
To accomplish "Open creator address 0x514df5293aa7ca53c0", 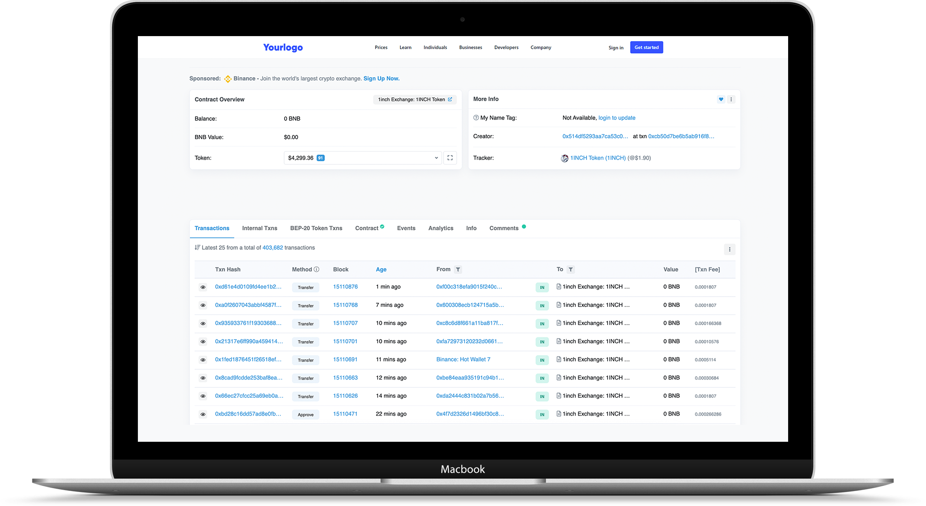I will pyautogui.click(x=595, y=136).
